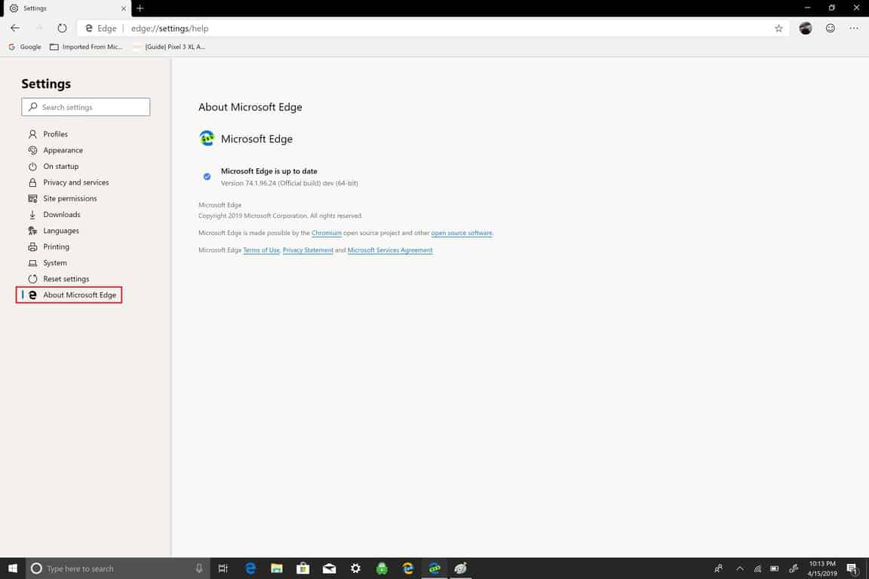Click the Search settings input field
The height and width of the screenshot is (579, 869).
coord(86,107)
